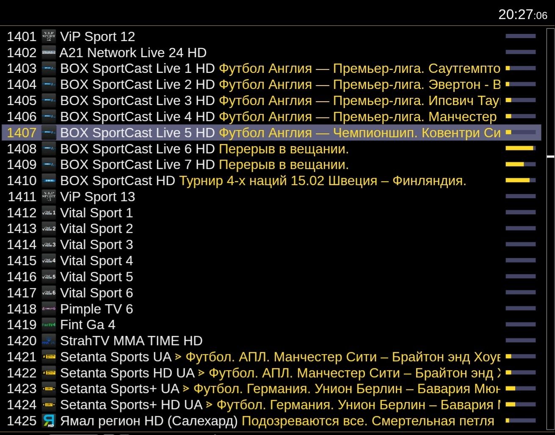Select Турнир 4-х наций Швеция – Финляндия program
Screen dimensions: 555x435
323,181
